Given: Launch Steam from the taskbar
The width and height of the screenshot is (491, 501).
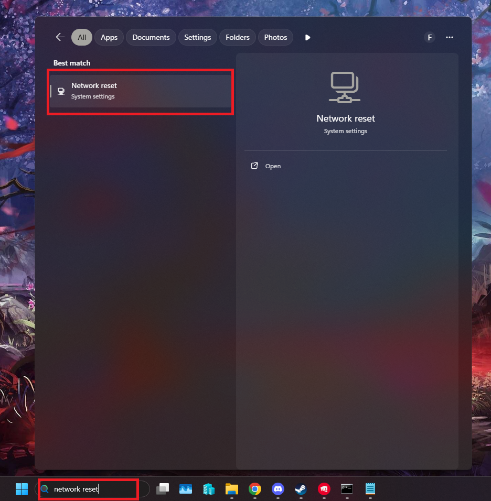Looking at the screenshot, I should [301, 489].
